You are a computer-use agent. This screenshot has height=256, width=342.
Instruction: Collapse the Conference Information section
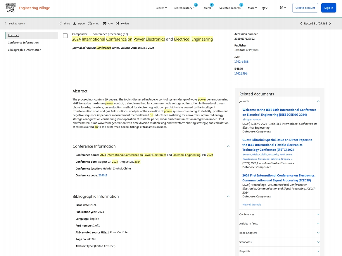(x=228, y=146)
